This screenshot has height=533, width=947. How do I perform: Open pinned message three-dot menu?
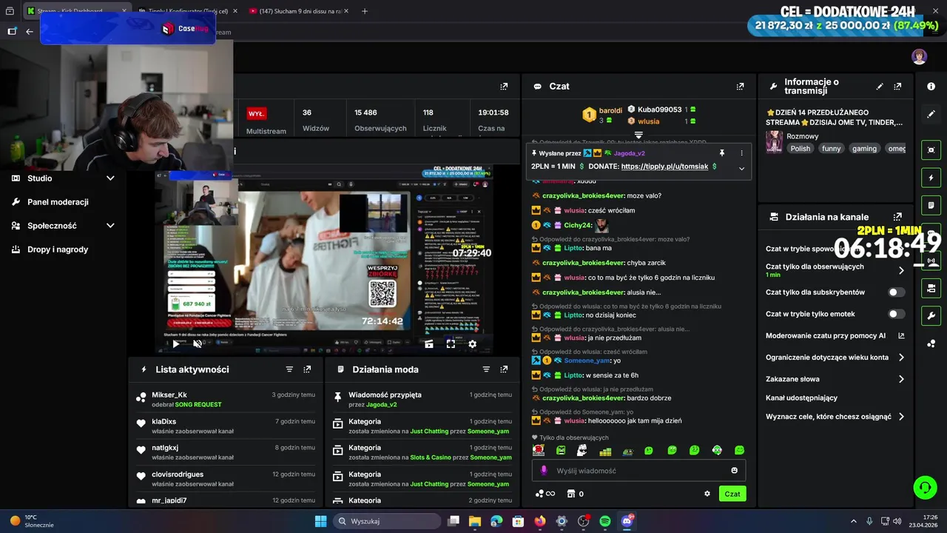point(741,153)
